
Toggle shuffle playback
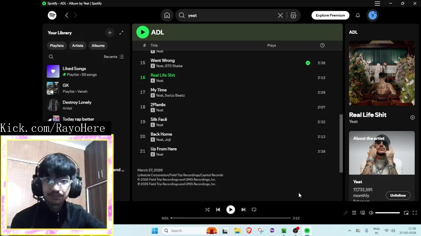pos(207,209)
